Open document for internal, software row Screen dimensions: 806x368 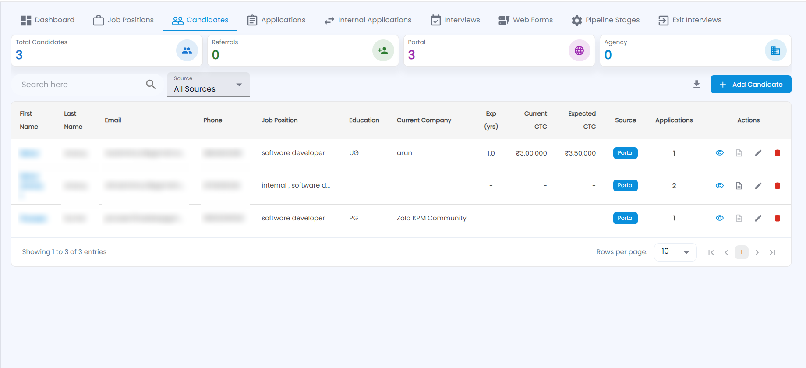739,186
